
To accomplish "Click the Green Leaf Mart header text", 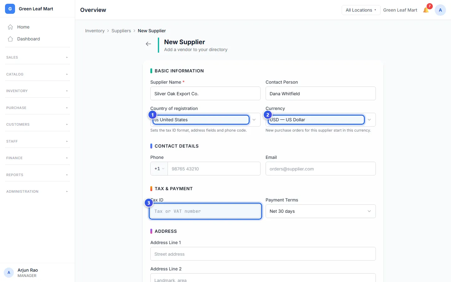I will pyautogui.click(x=400, y=10).
